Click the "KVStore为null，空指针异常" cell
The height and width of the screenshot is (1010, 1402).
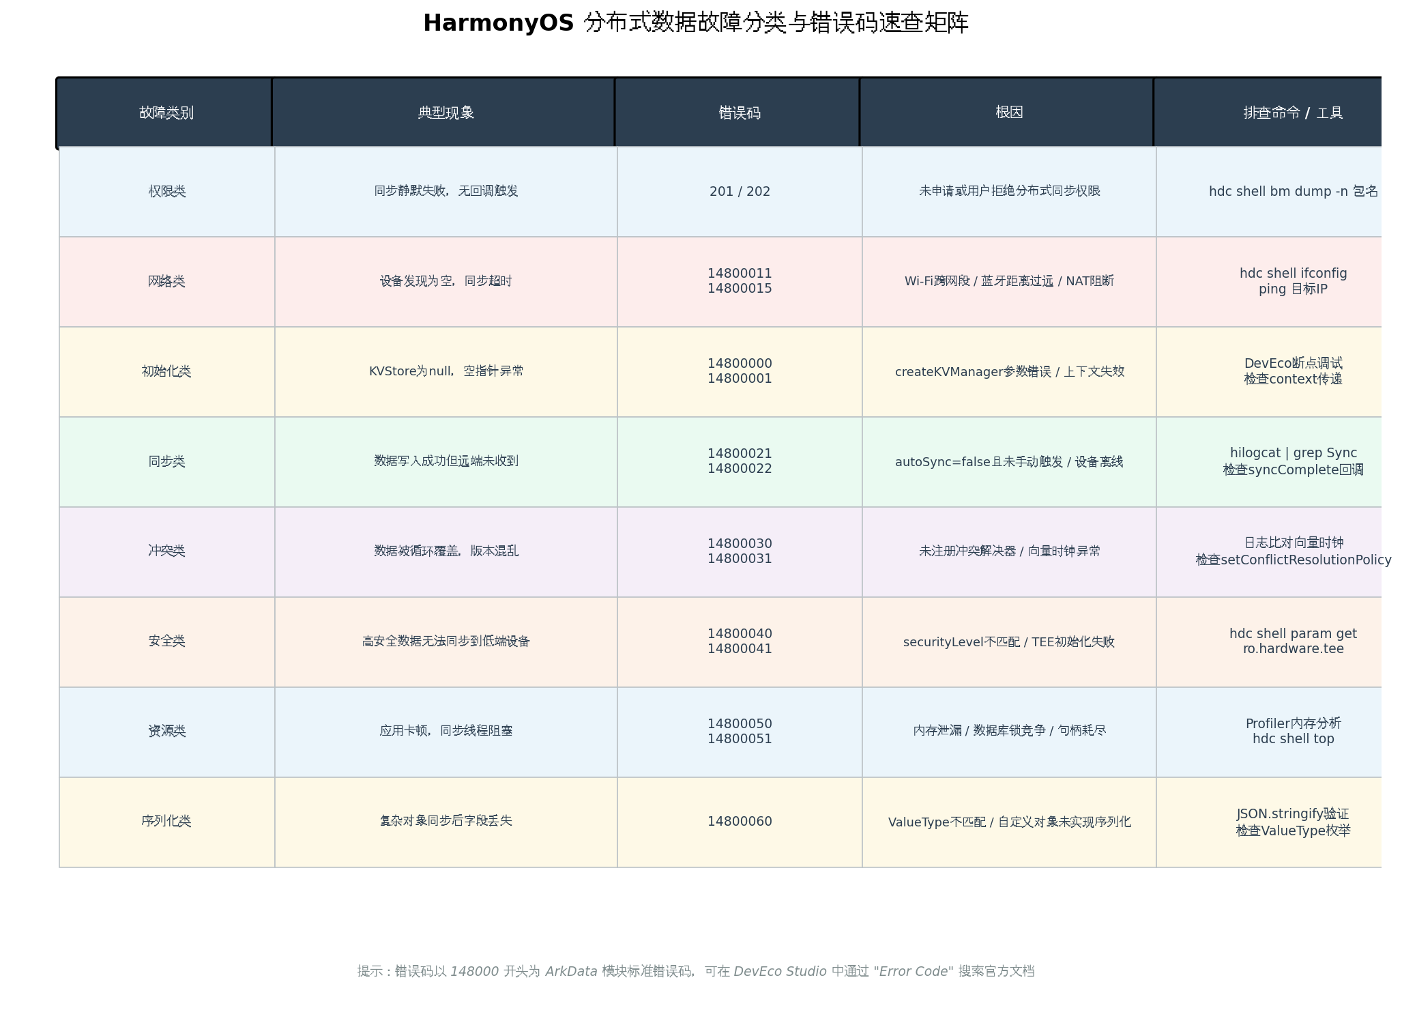[x=446, y=372]
